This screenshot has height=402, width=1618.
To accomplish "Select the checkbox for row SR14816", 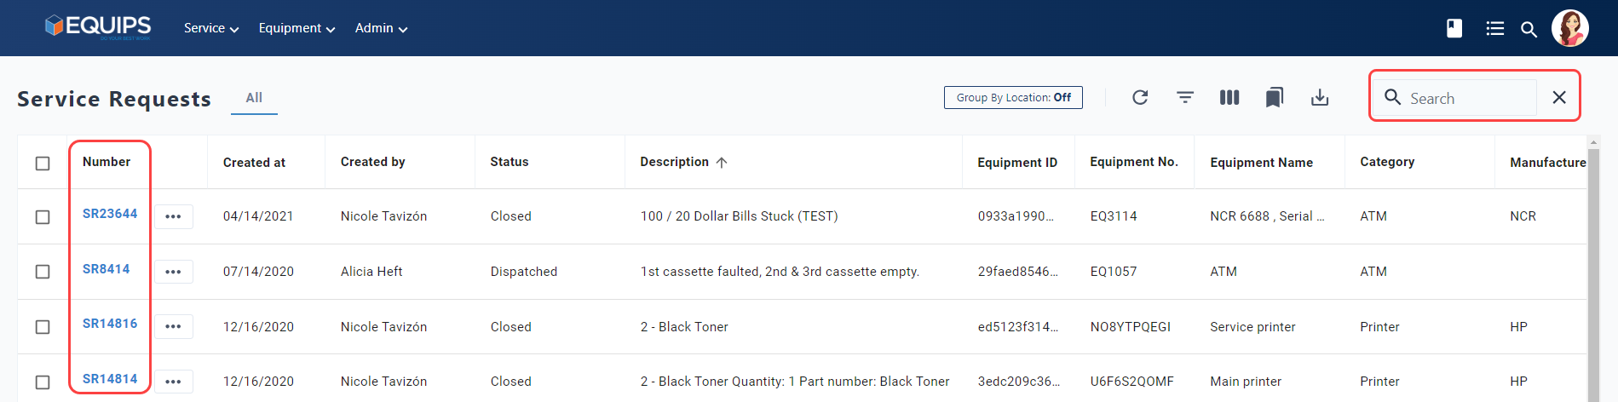I will click(43, 327).
